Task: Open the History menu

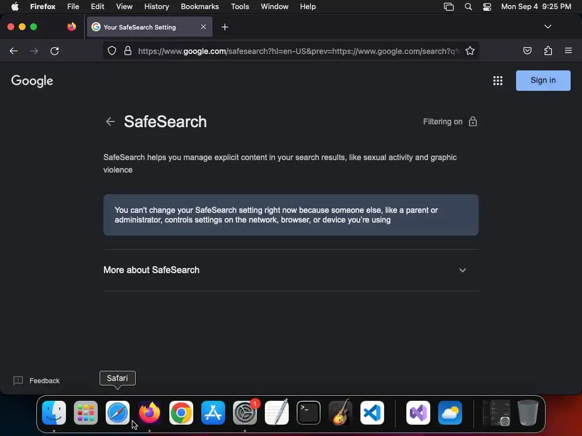Action: 157,7
